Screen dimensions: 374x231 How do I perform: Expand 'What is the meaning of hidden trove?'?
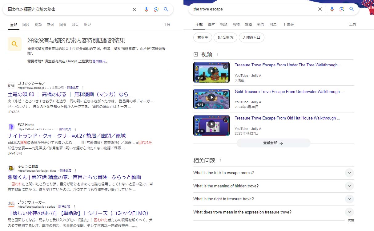pos(349,186)
